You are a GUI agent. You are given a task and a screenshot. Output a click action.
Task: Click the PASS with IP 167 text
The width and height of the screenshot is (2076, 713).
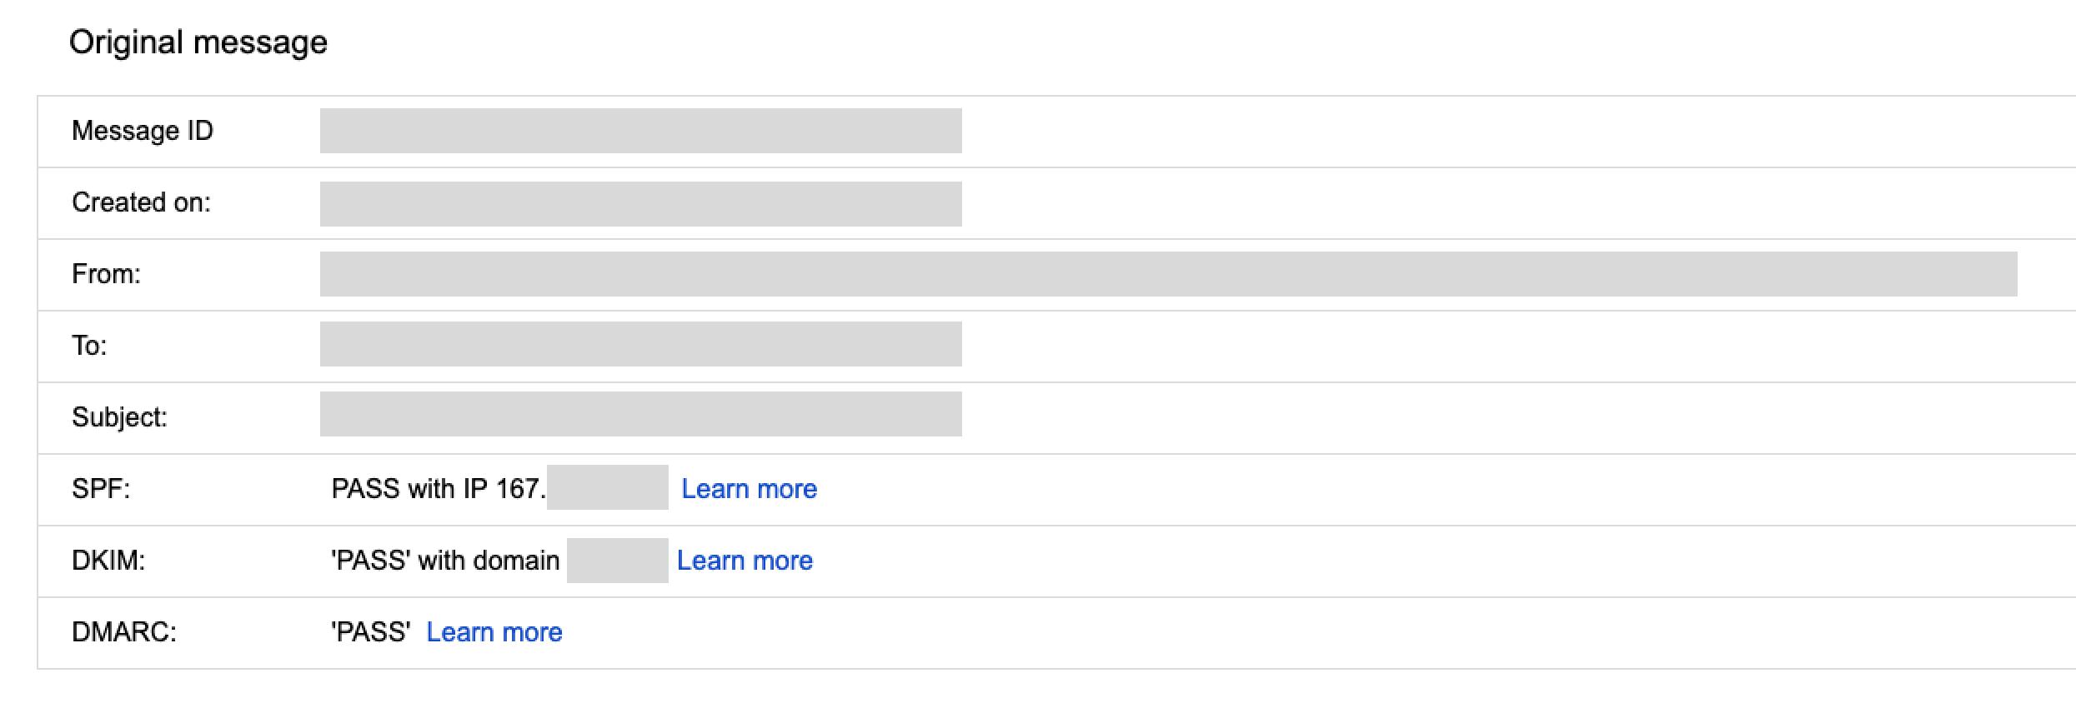pos(438,489)
